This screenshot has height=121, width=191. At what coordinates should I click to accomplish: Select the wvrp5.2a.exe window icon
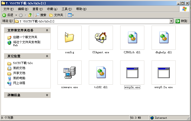point(164,73)
